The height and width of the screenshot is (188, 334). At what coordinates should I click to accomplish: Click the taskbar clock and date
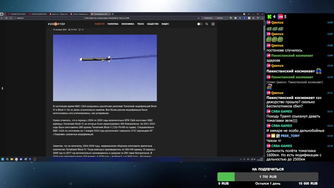260,159
